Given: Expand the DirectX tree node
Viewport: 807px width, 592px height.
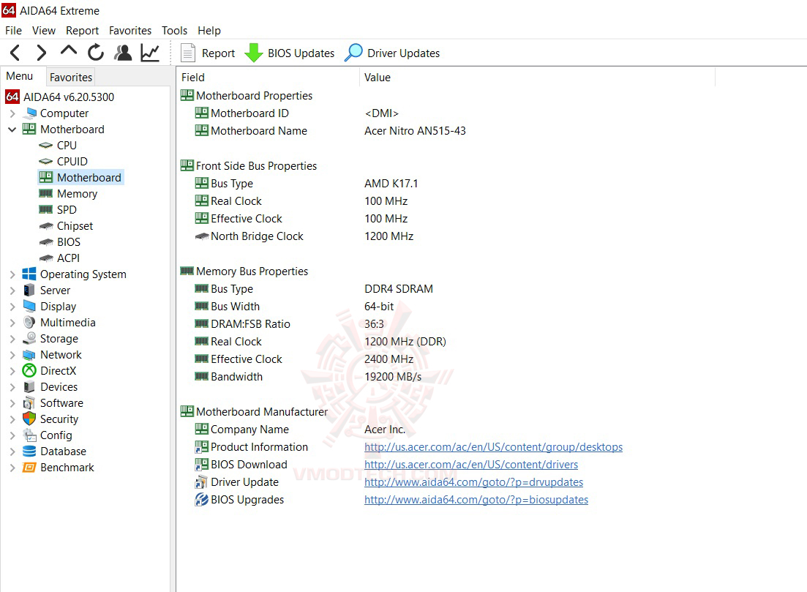Looking at the screenshot, I should click(12, 371).
